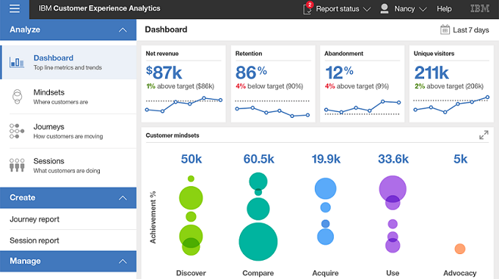Screen dimensions: 499x279
Task: Select Session report under Create
Action: 34,241
